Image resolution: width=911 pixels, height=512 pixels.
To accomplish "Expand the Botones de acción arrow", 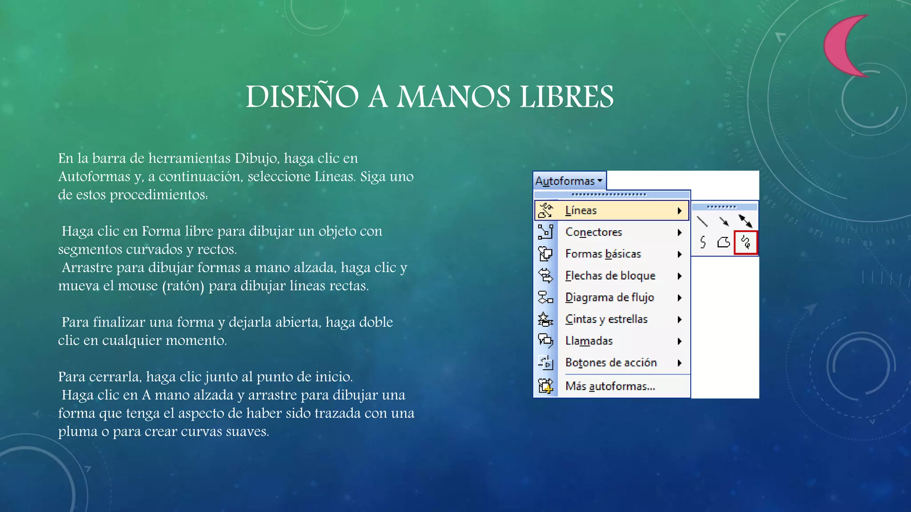I will click(x=680, y=363).
